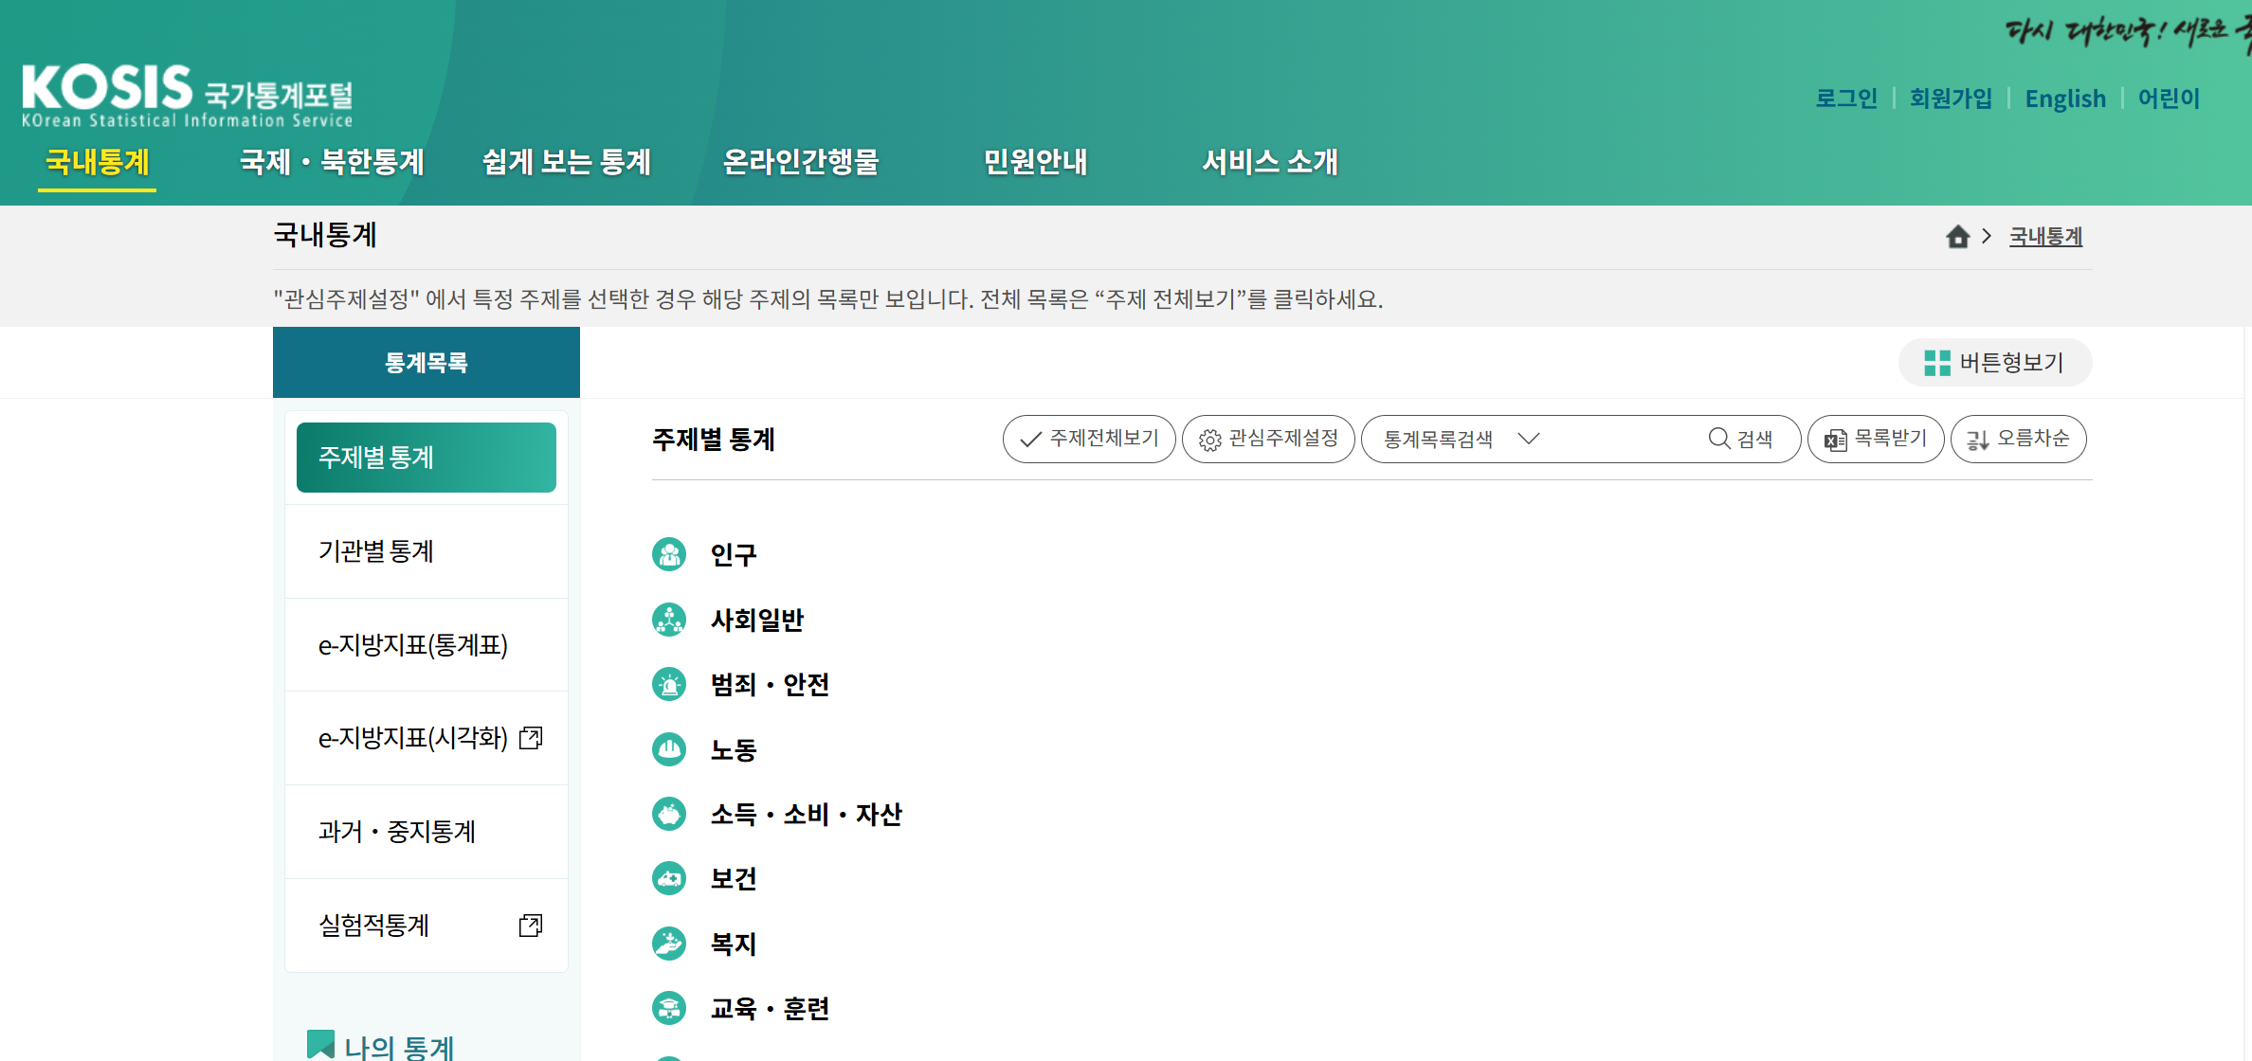Image resolution: width=2252 pixels, height=1061 pixels.
Task: Click the 오름차순 sort button
Action: tap(2019, 439)
